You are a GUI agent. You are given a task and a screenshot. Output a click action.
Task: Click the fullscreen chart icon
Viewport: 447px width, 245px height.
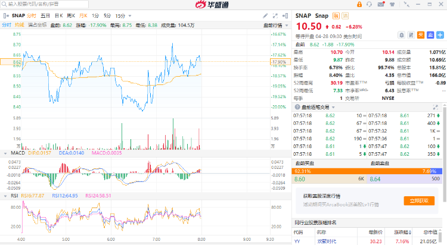[x=275, y=15]
